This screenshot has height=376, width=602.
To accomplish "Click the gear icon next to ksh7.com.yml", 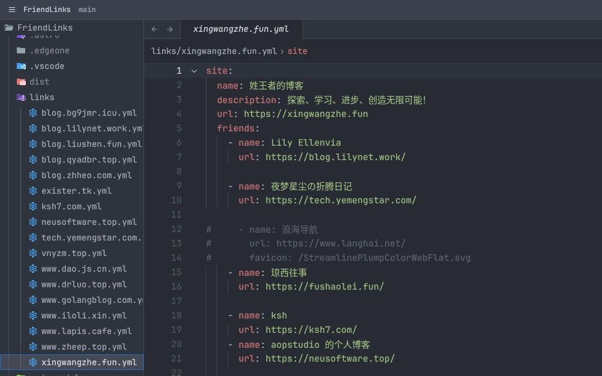I will click(x=33, y=206).
